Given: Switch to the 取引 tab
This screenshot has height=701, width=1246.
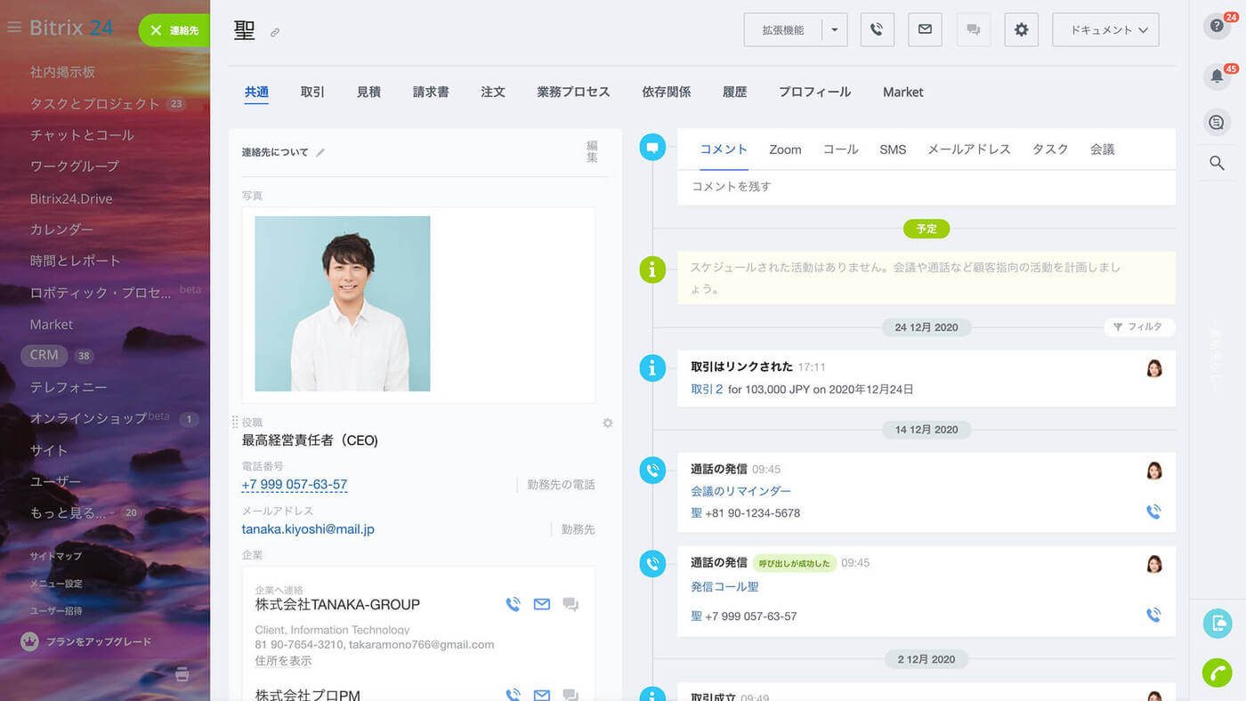Looking at the screenshot, I should [x=312, y=92].
